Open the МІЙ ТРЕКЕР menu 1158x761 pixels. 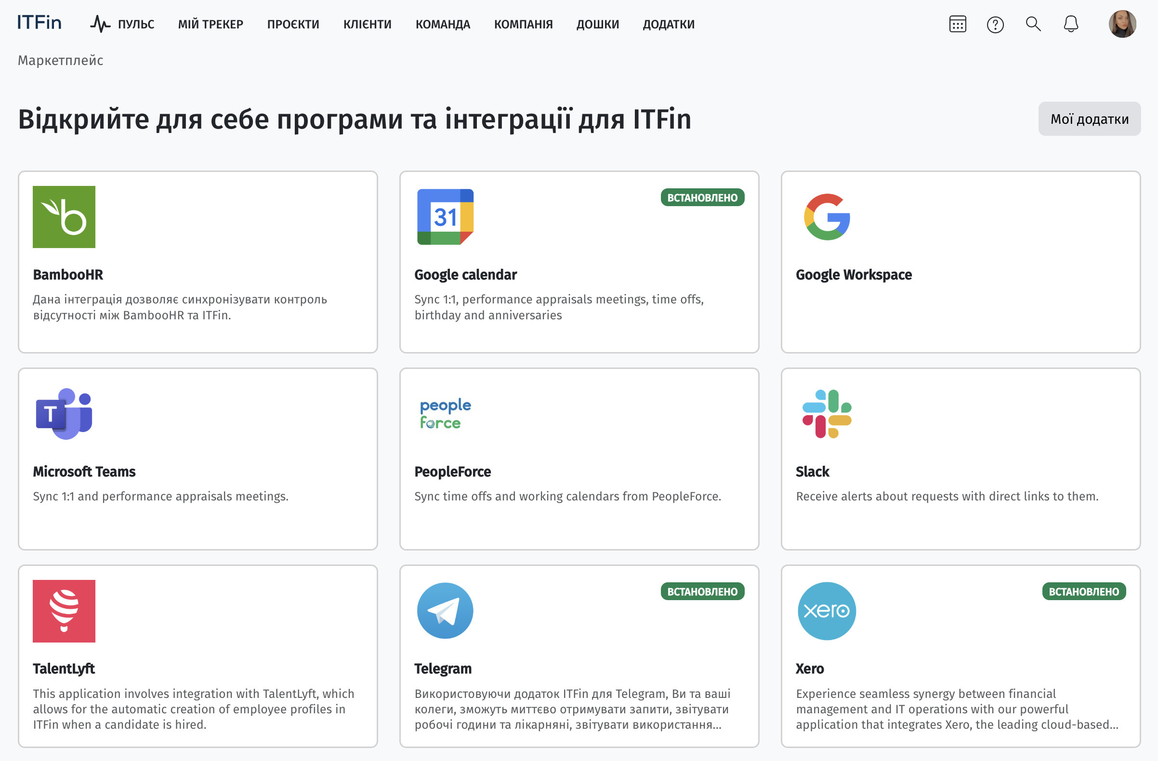[x=210, y=24]
